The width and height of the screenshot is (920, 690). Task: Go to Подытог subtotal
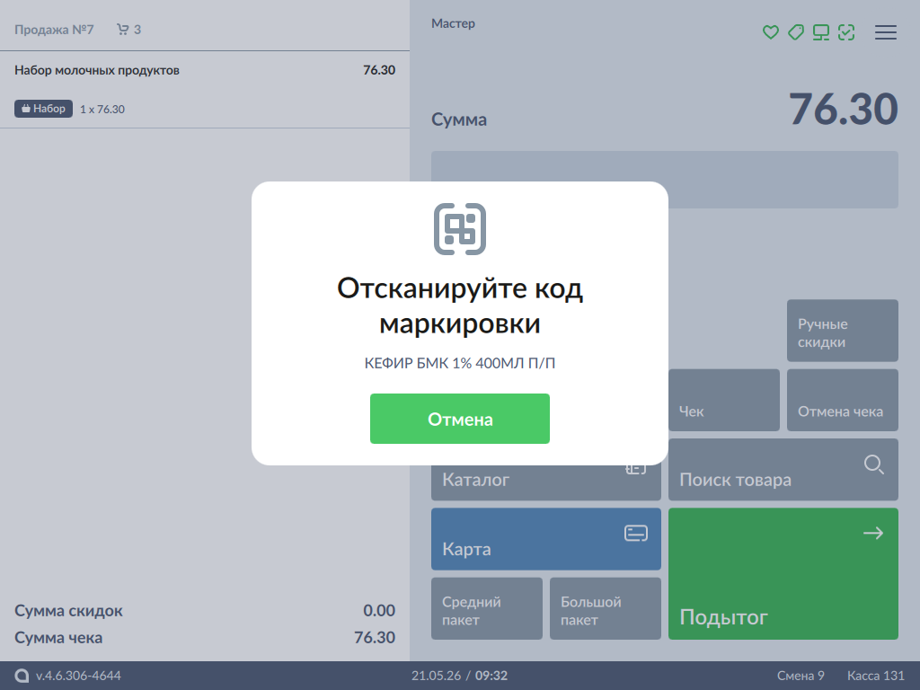coord(783,573)
